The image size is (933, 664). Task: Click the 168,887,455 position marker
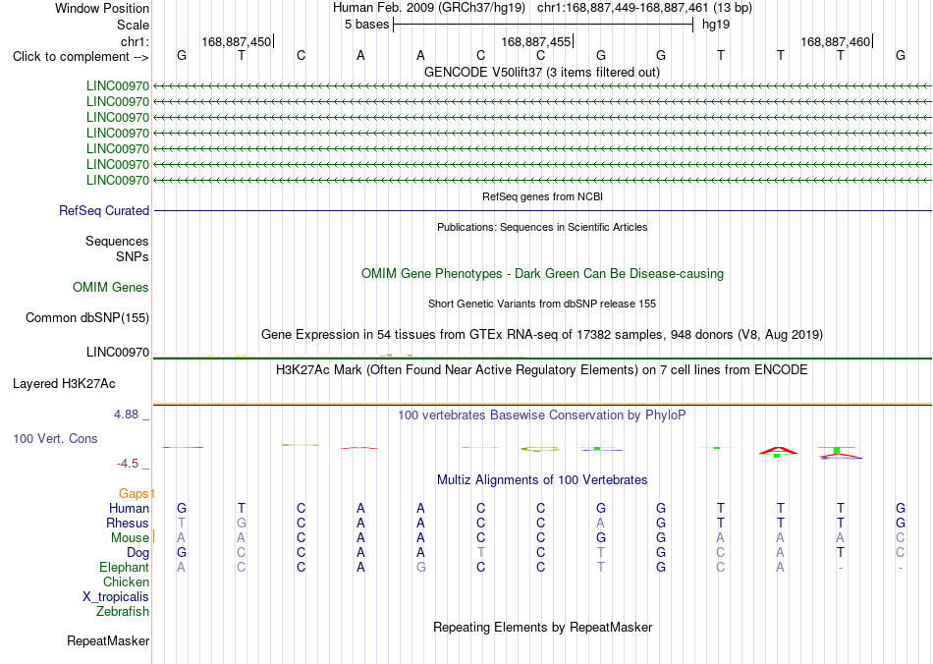click(535, 41)
